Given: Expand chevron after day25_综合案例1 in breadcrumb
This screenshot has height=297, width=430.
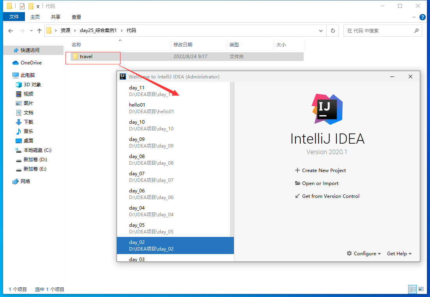Looking at the screenshot, I should pos(122,30).
